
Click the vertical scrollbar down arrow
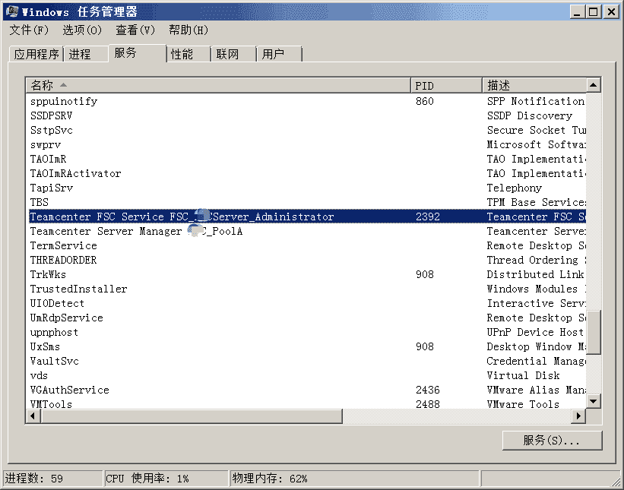point(594,401)
